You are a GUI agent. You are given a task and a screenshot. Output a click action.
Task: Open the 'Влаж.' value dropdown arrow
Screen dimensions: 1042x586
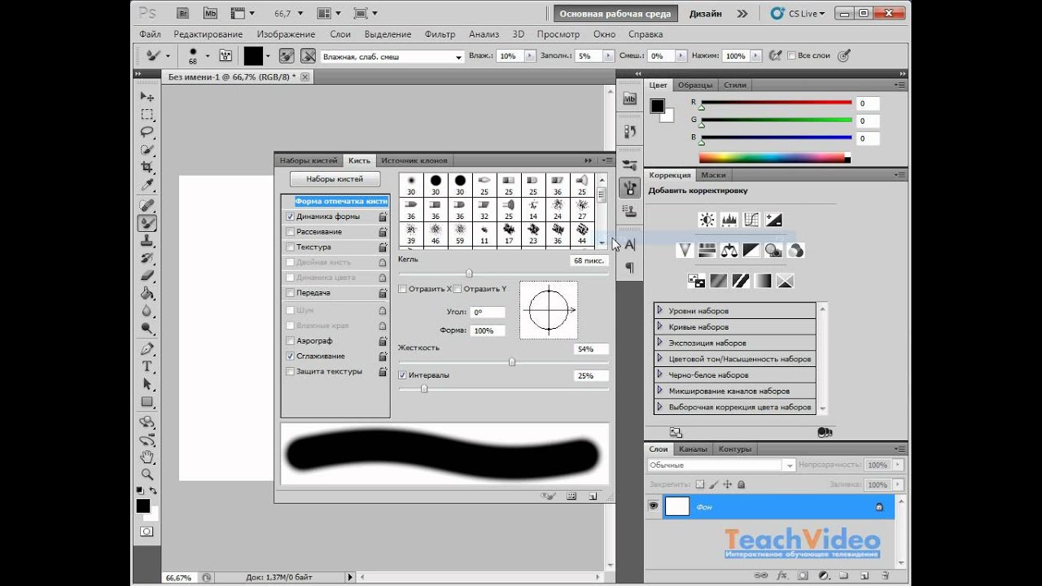[x=530, y=56]
